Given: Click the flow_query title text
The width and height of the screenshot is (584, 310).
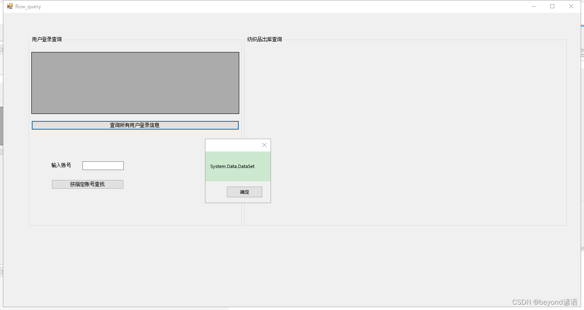Looking at the screenshot, I should 28,7.
